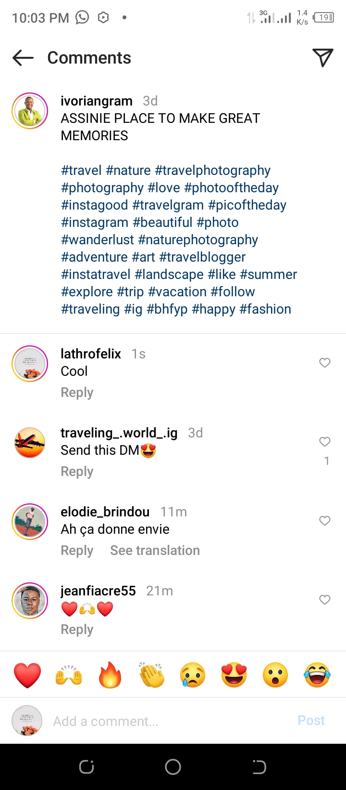The width and height of the screenshot is (346, 790).
Task: Reply to traveling_.world_.ig's comment
Action: 77,472
